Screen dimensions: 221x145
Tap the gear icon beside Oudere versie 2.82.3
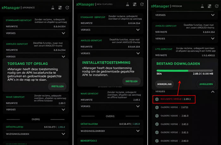click(157, 132)
